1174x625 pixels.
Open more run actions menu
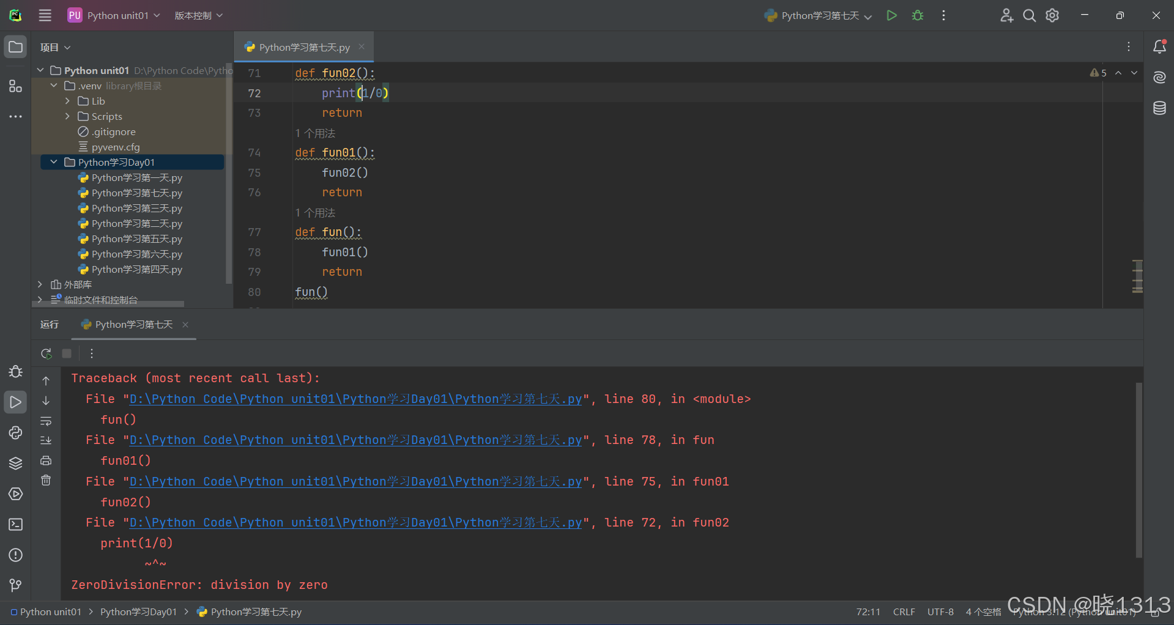pyautogui.click(x=943, y=15)
